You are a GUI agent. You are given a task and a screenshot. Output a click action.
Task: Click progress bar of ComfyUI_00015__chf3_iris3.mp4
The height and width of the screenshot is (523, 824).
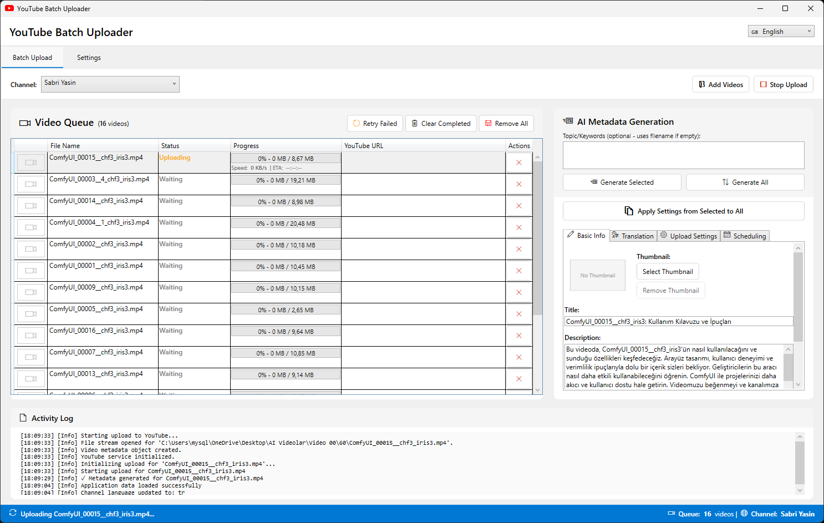[286, 159]
